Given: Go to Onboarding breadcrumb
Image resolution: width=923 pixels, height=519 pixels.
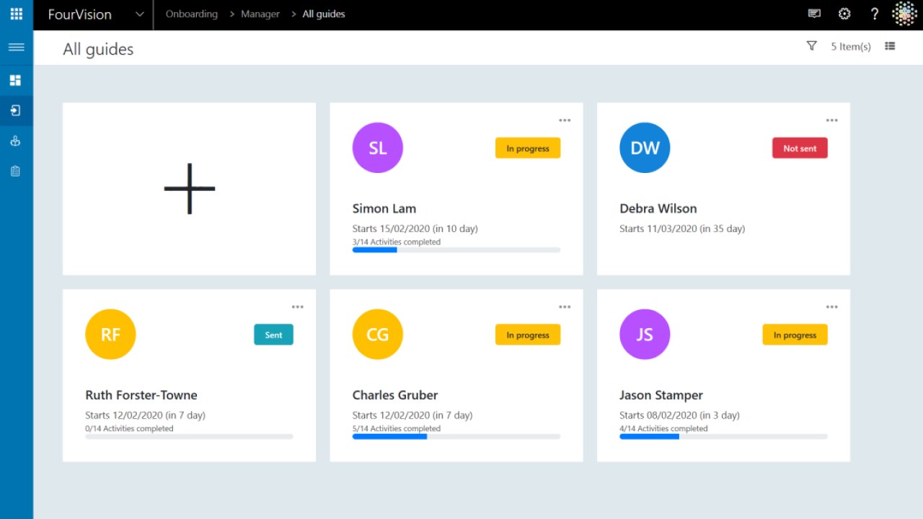Looking at the screenshot, I should [x=192, y=14].
